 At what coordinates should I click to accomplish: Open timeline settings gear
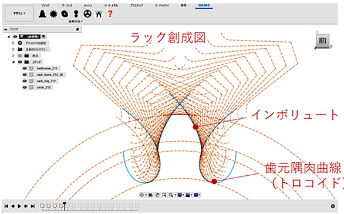pos(333,206)
